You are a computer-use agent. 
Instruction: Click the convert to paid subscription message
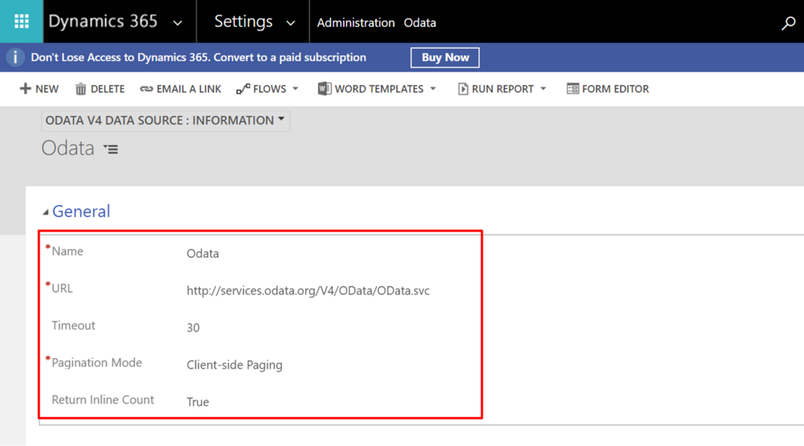199,57
